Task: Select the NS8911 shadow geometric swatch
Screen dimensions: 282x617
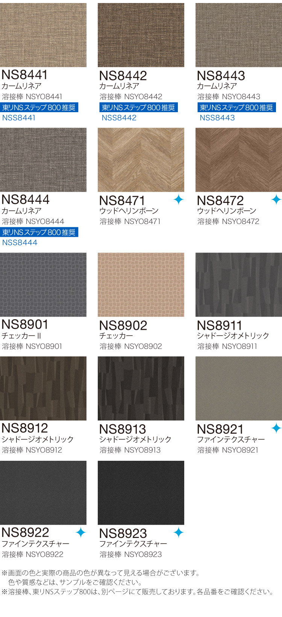Action: click(x=239, y=285)
